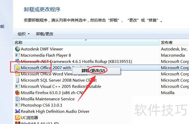Click the SQL Server 2008 Native Client icon
Viewport: 189px width, 124px height.
(17, 80)
